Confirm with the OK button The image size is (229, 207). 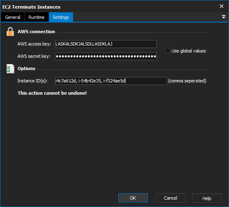133,198
